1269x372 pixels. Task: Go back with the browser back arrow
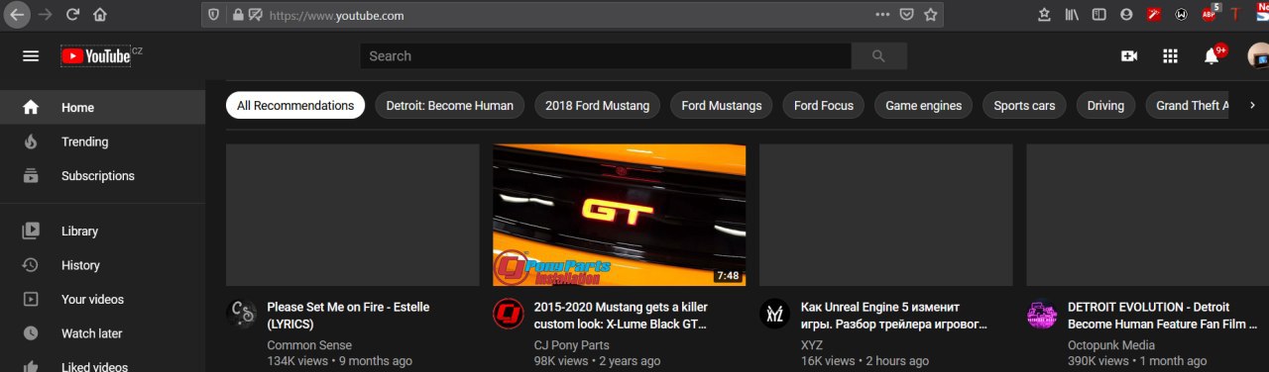coord(17,15)
